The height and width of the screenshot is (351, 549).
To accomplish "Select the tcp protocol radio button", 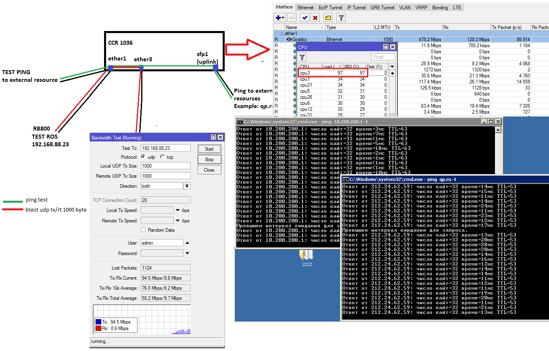I will pyautogui.click(x=162, y=157).
